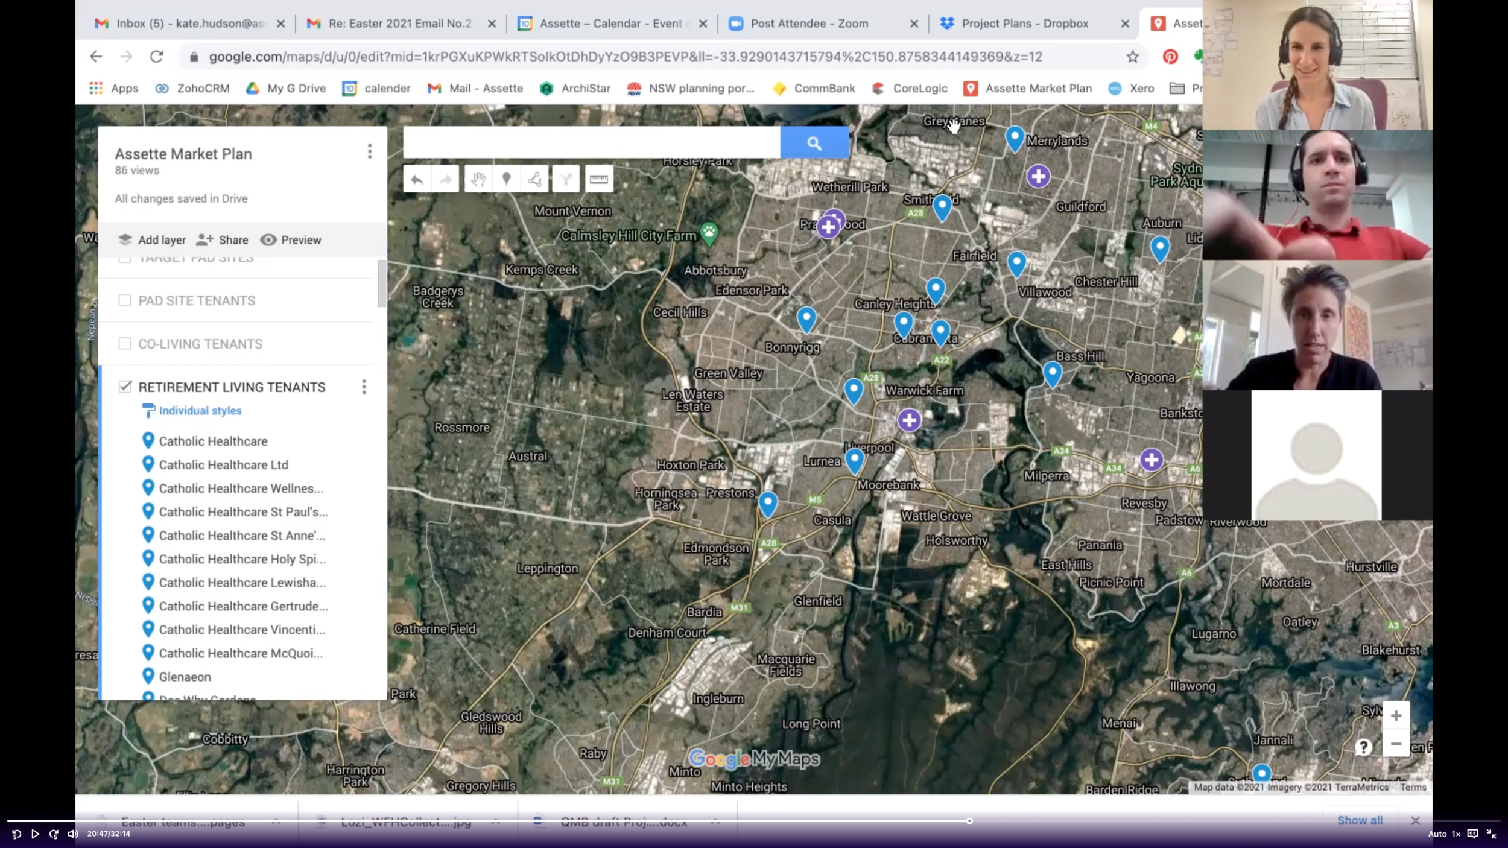Screen dimensions: 1508x848
Task: Select the add marker tool
Action: click(x=507, y=179)
